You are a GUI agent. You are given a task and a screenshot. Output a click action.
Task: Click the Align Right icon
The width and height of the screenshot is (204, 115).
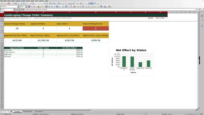[x=52, y=6]
